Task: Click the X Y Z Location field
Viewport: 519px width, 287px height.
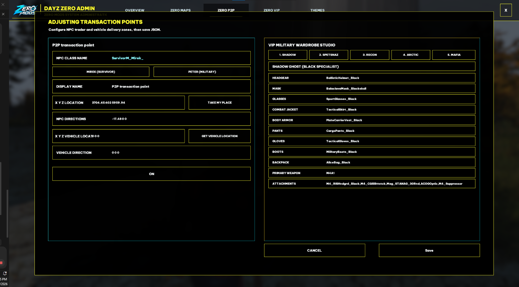Action: 119,102
